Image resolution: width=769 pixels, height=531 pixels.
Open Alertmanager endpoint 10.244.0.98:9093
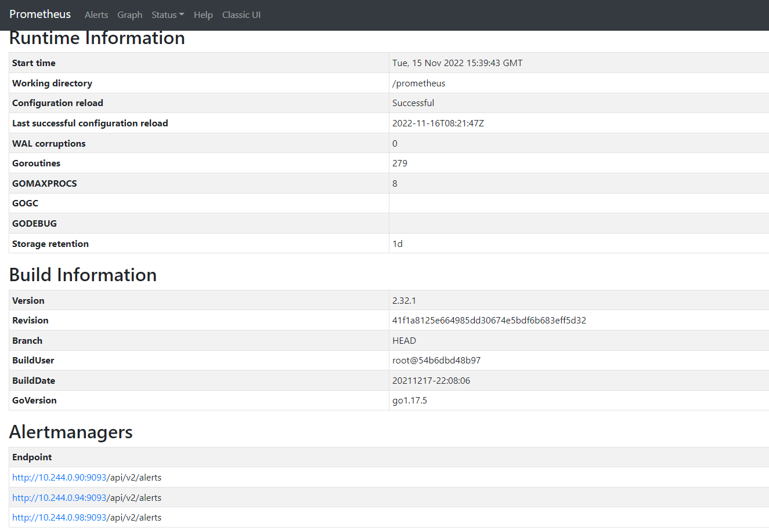click(x=59, y=518)
